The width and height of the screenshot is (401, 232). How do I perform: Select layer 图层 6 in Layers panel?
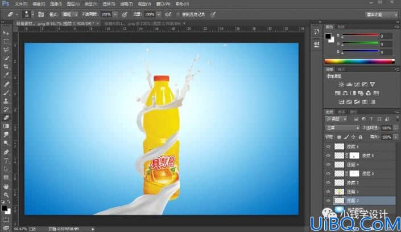coord(359,146)
